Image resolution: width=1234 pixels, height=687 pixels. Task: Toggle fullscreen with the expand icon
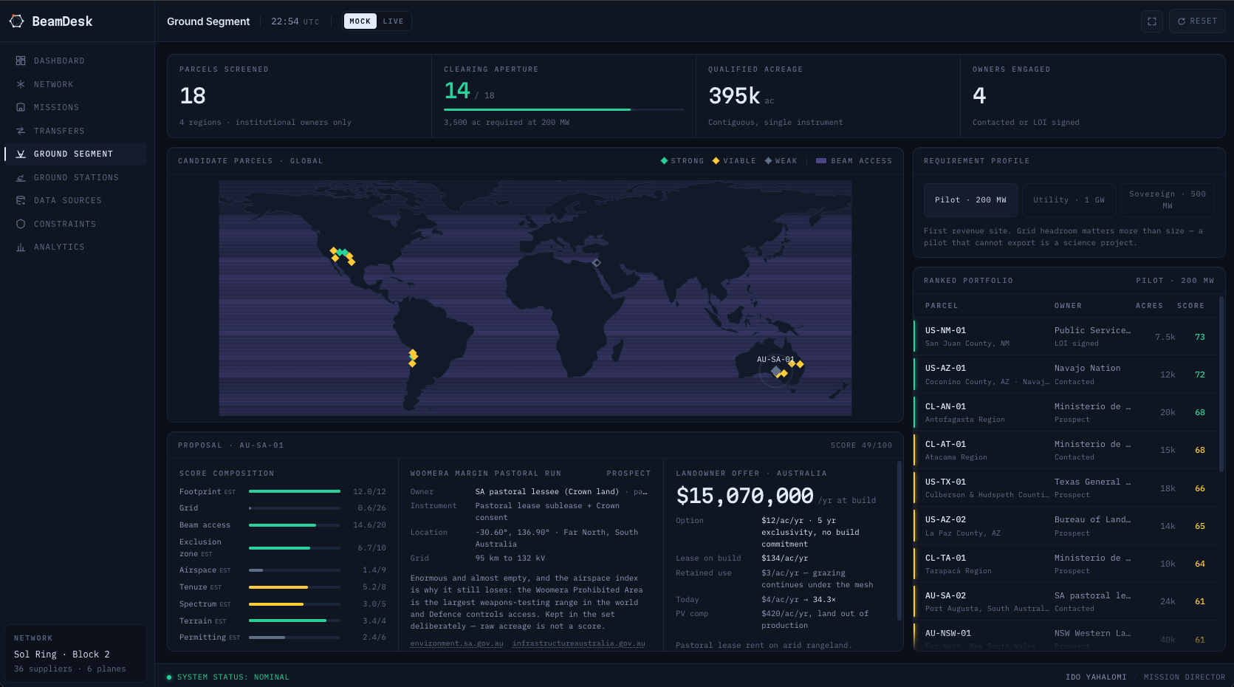[x=1152, y=21]
